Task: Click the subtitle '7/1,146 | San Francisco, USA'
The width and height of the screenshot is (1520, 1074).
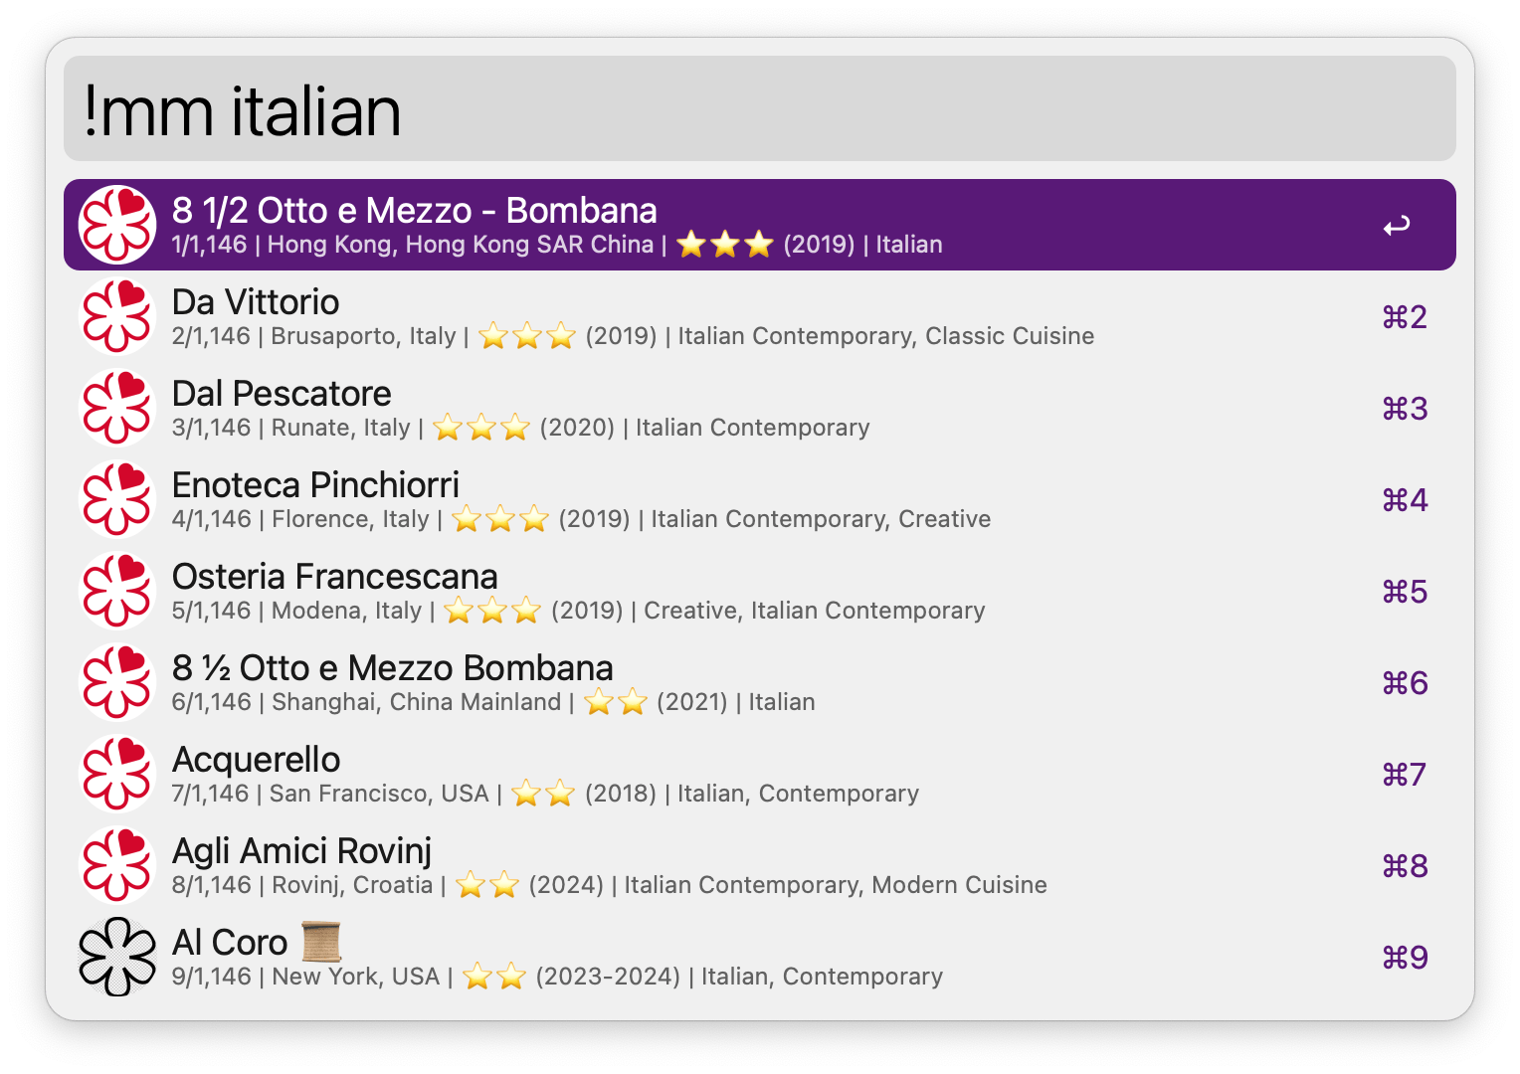Action: (x=330, y=794)
